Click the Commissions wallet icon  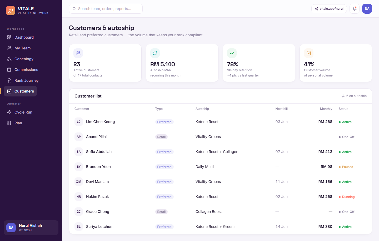pyautogui.click(x=9, y=70)
